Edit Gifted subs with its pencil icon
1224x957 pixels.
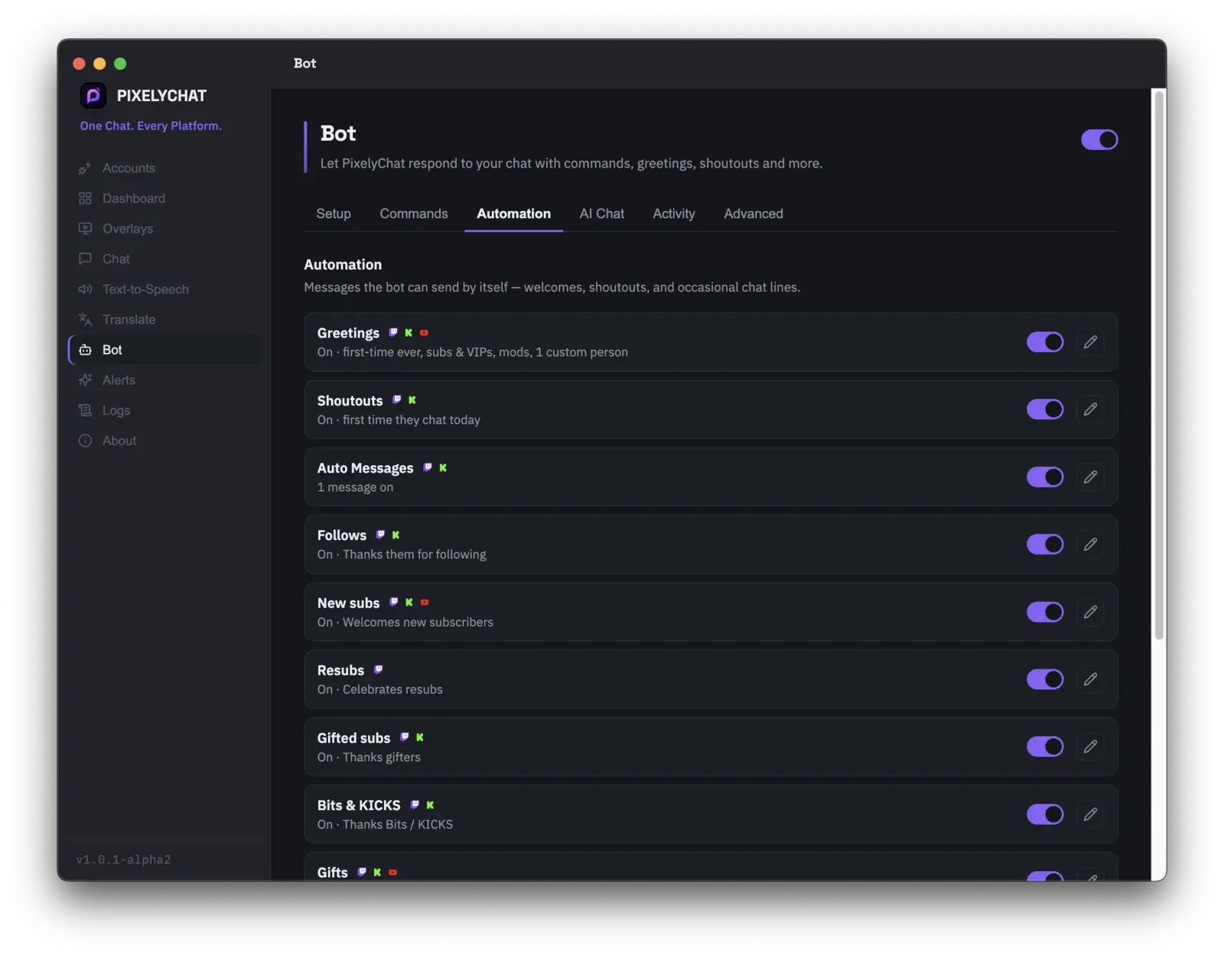1090,747
